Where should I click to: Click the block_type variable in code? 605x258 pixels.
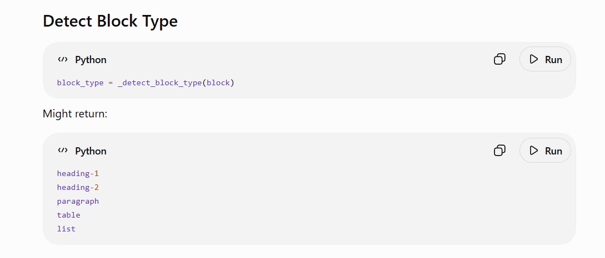tap(80, 82)
